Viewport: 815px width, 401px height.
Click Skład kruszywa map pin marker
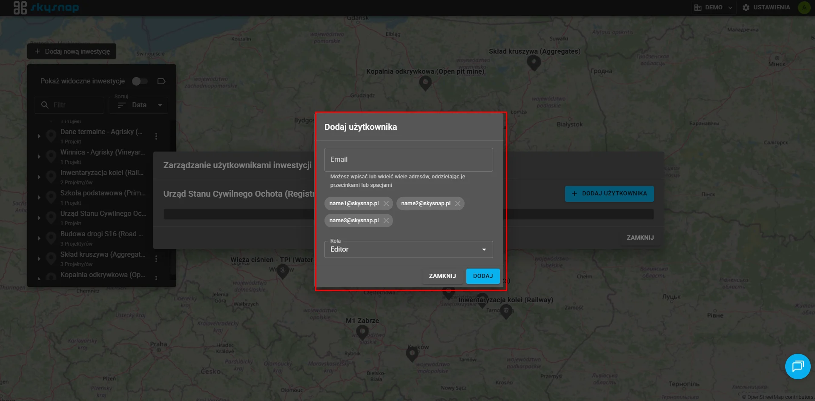pyautogui.click(x=534, y=63)
